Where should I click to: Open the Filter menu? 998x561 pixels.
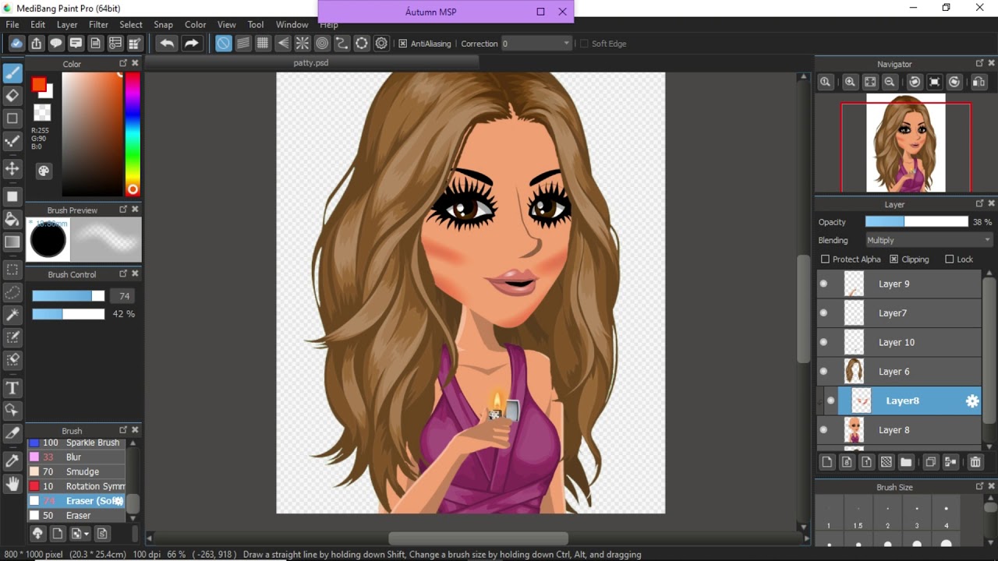coord(99,25)
